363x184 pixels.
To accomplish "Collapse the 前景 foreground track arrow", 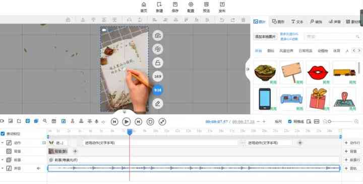I will (x=3, y=160).
